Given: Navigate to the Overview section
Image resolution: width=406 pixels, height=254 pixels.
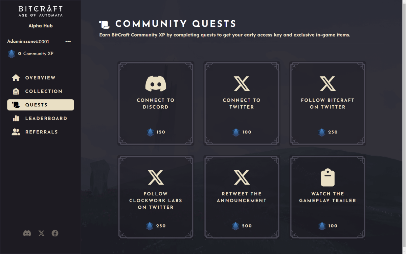Looking at the screenshot, I should coord(40,78).
